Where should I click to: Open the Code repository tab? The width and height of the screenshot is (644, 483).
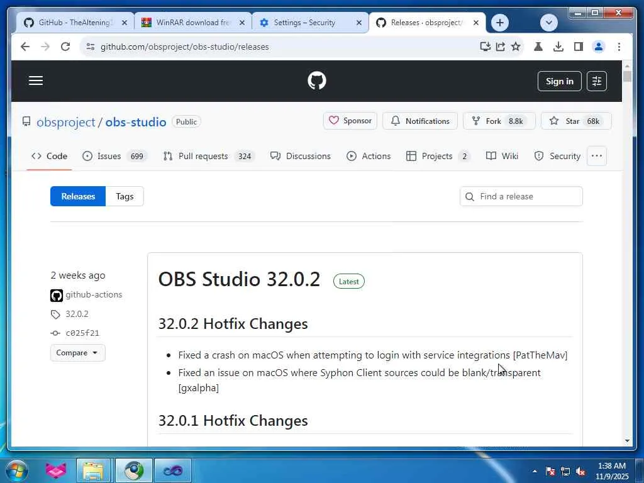(x=49, y=156)
